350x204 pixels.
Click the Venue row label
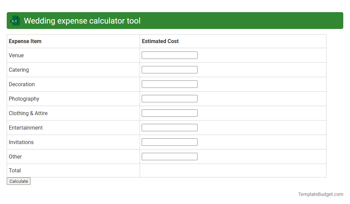16,55
